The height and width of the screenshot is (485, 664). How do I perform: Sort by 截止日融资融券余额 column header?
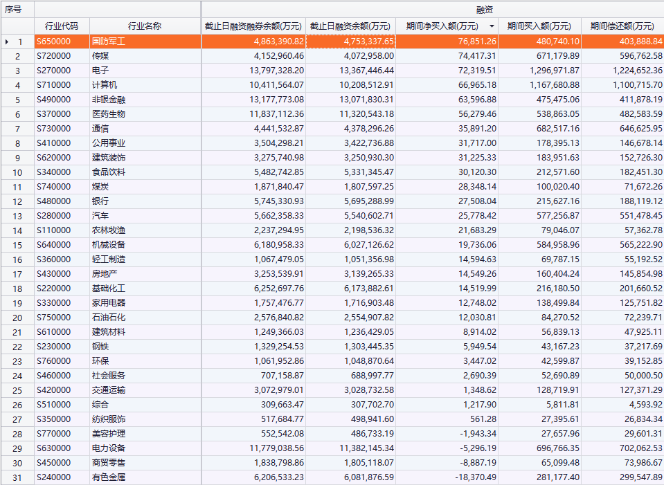[x=253, y=26]
